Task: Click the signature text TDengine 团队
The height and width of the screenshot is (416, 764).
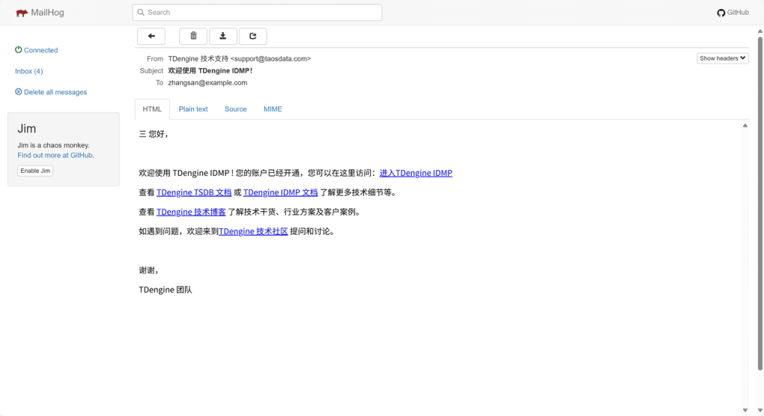Action: click(165, 290)
